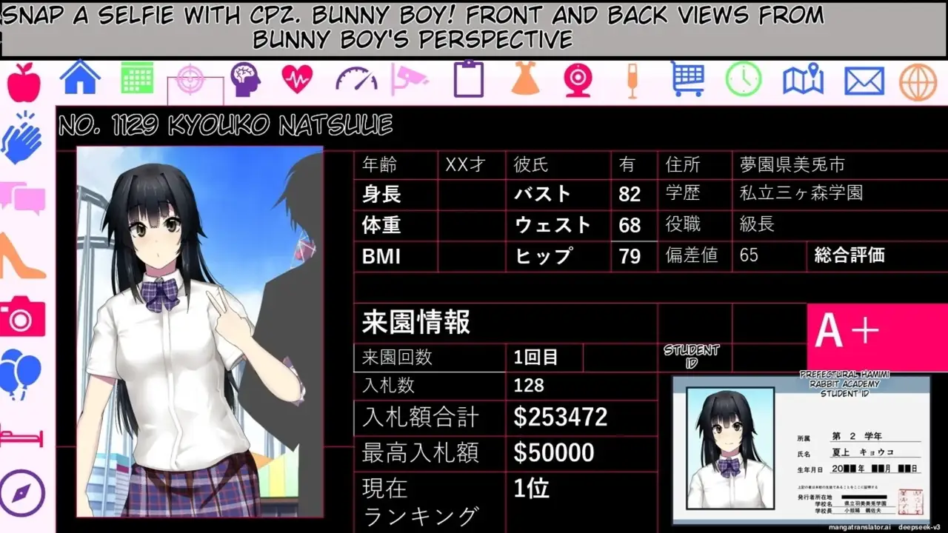The width and height of the screenshot is (948, 533).
Task: Open the champagne glass icon
Action: tap(632, 80)
